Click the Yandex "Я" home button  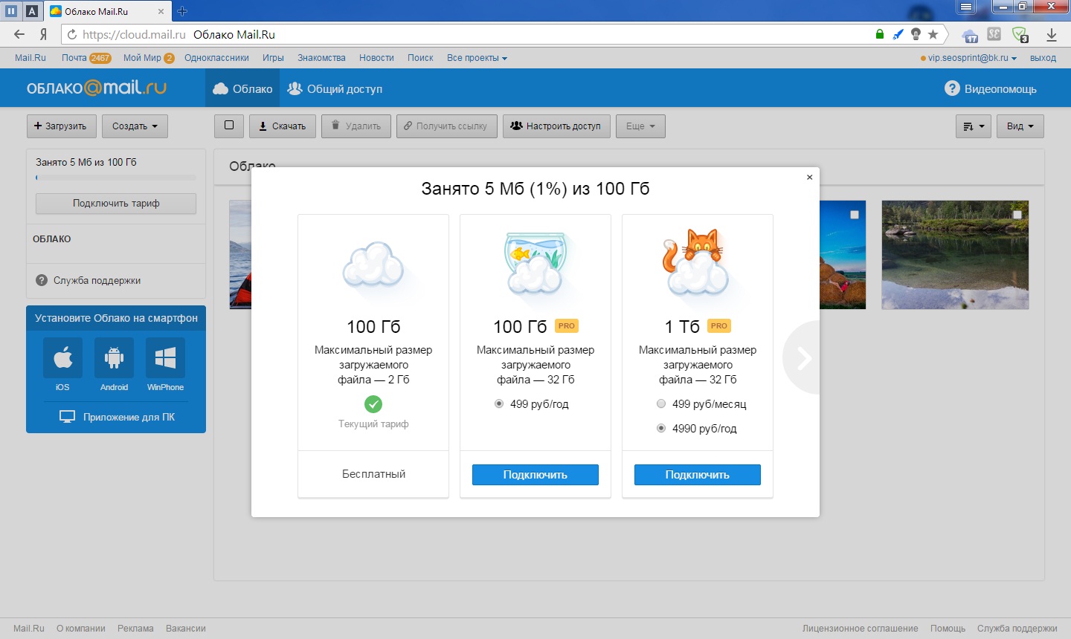click(x=44, y=34)
